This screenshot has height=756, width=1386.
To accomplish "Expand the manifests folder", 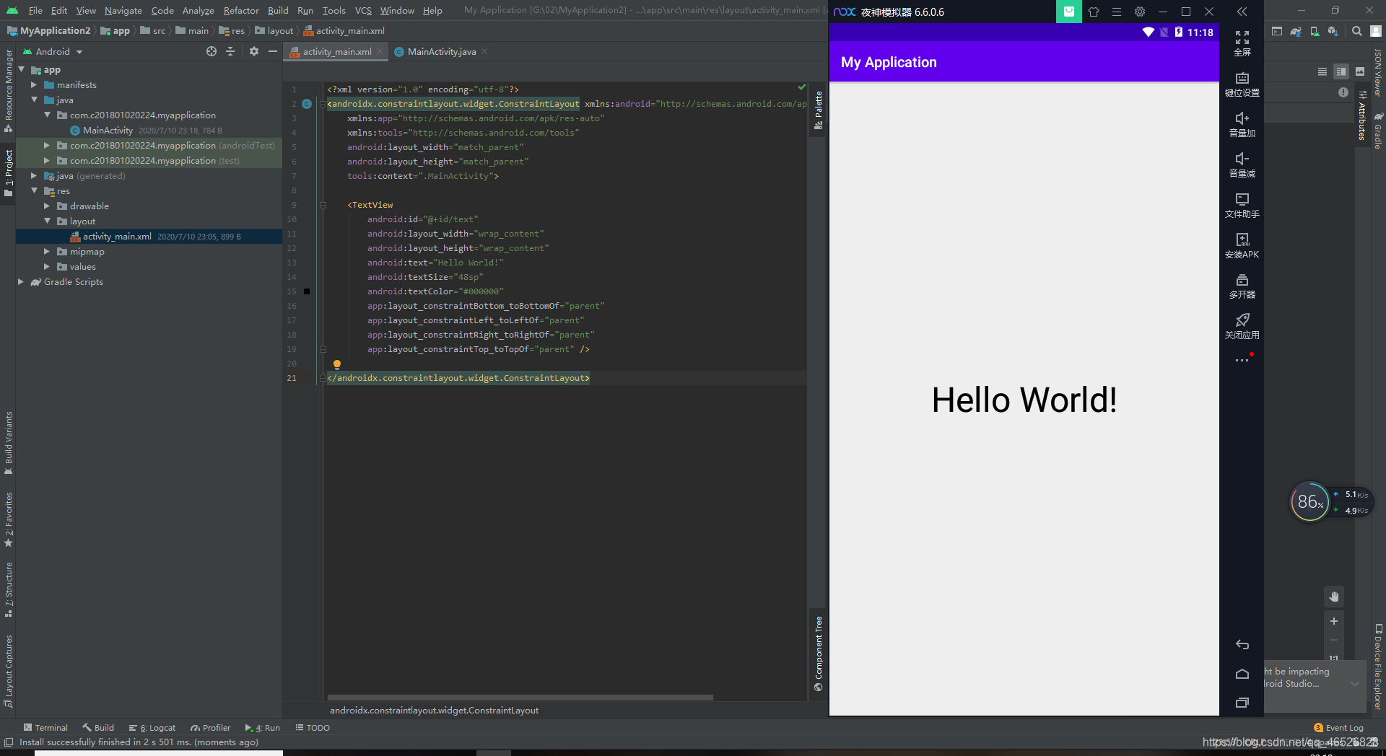I will coord(34,85).
